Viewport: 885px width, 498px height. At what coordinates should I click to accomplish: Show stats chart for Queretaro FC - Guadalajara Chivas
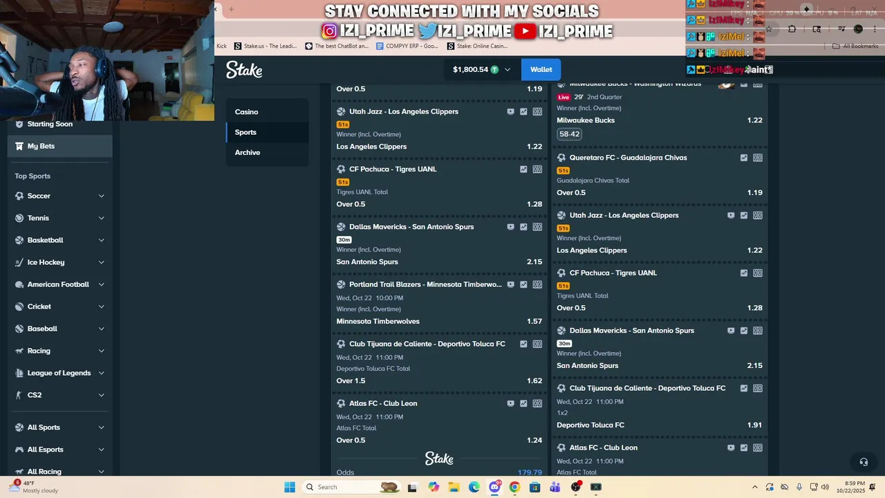[x=744, y=158]
